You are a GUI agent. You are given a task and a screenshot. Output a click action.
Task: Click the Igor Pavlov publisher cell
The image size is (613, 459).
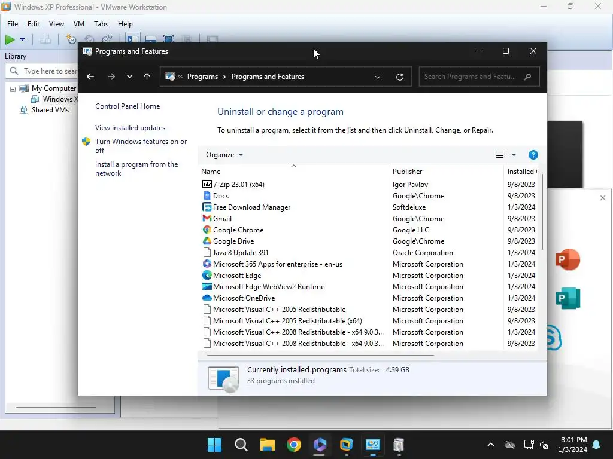410,185
